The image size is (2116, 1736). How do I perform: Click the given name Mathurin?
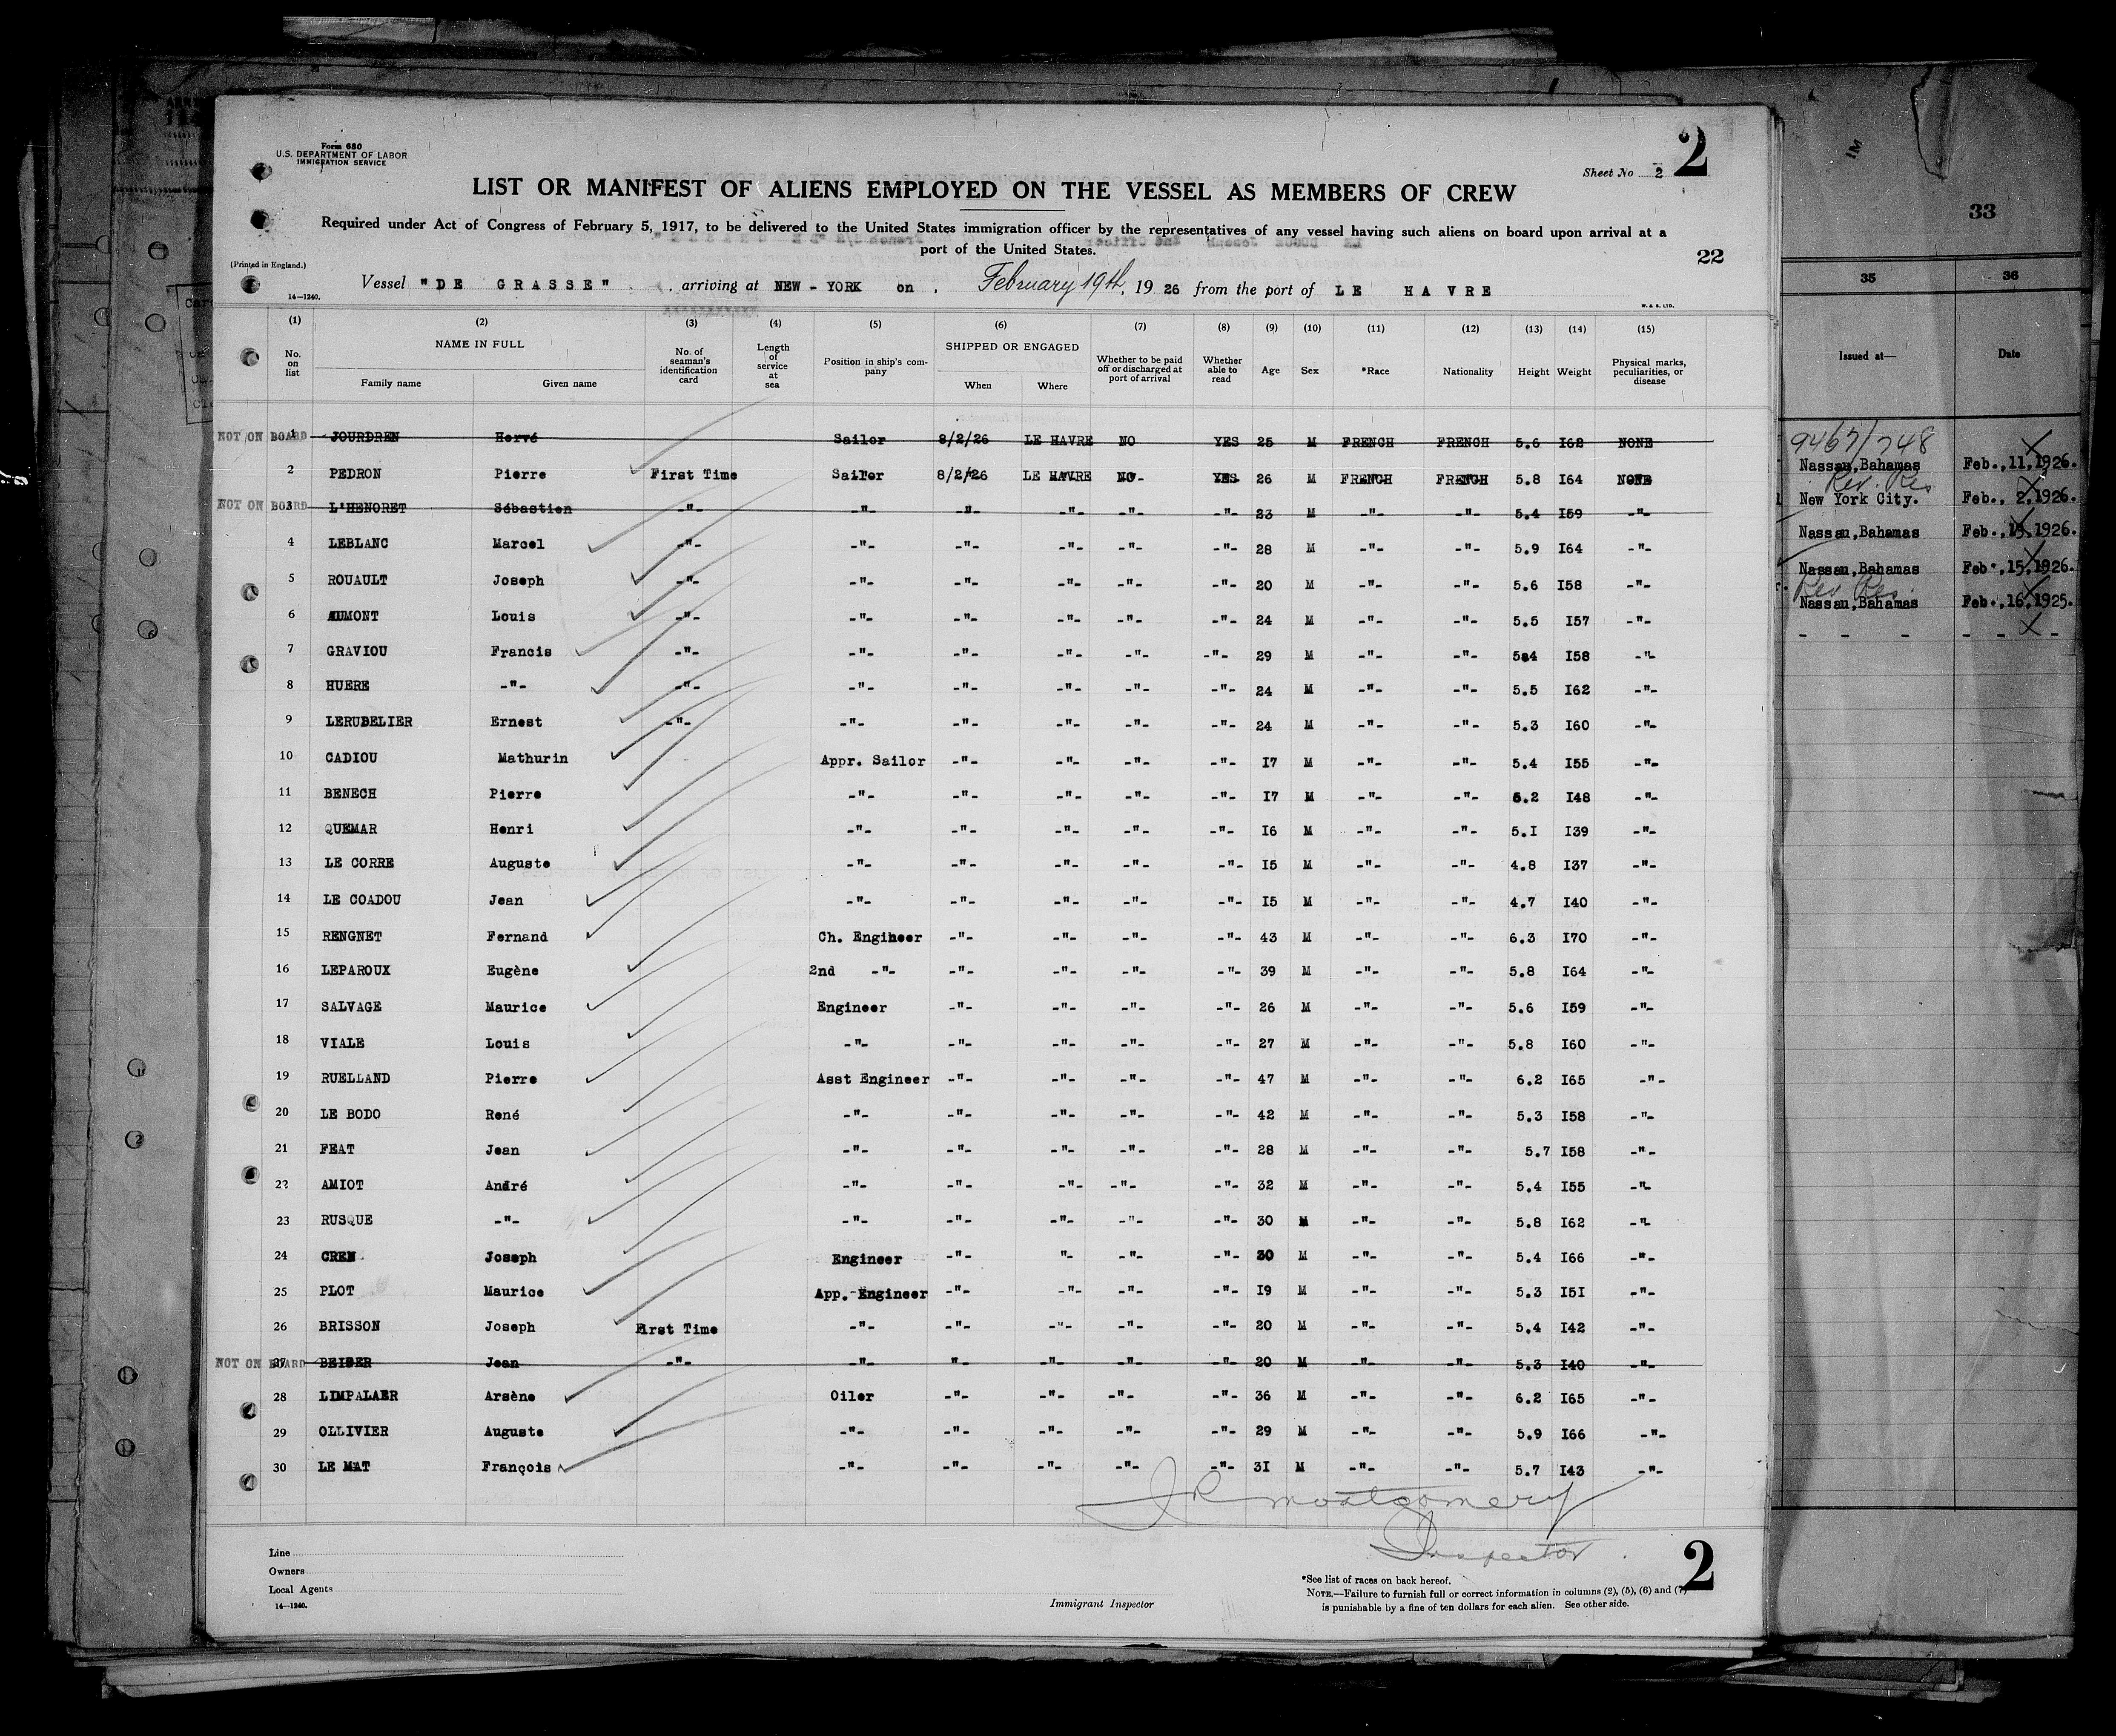pyautogui.click(x=533, y=758)
